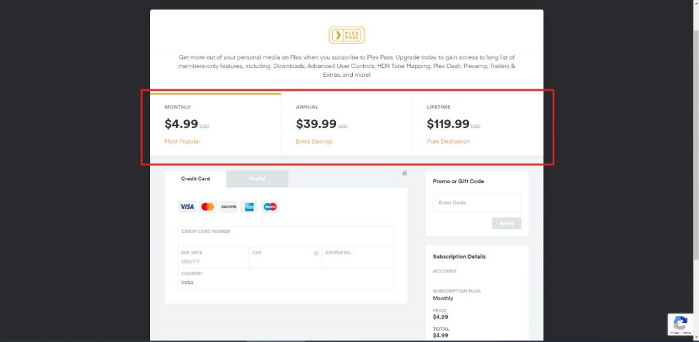Click the CVV info icon

[316, 253]
